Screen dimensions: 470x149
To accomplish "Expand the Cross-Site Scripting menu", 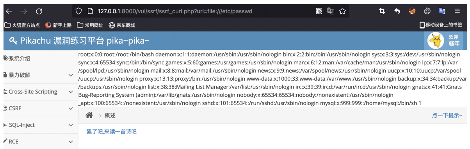I will coord(39,92).
